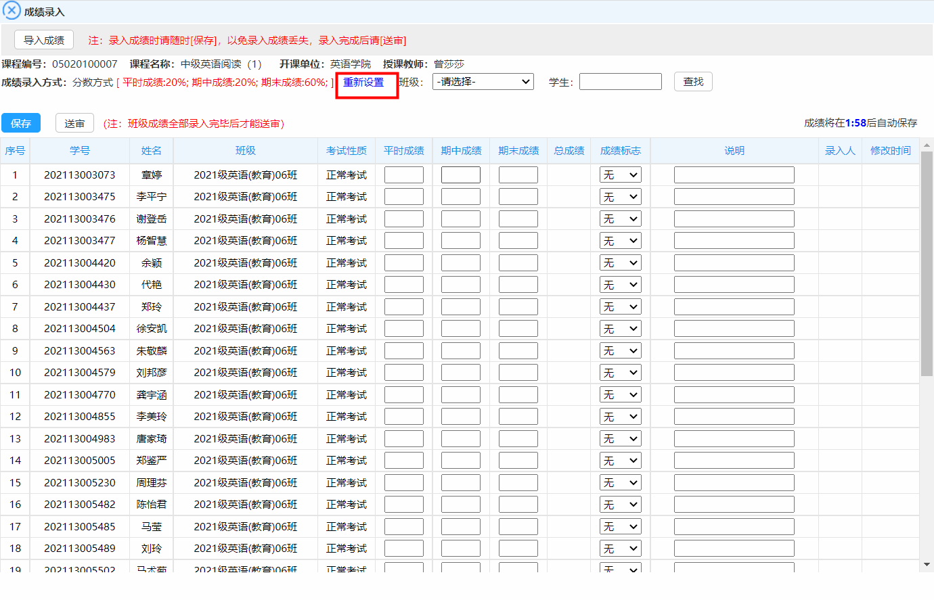Click the 学号 column header
The height and width of the screenshot is (600, 934).
coord(80,151)
